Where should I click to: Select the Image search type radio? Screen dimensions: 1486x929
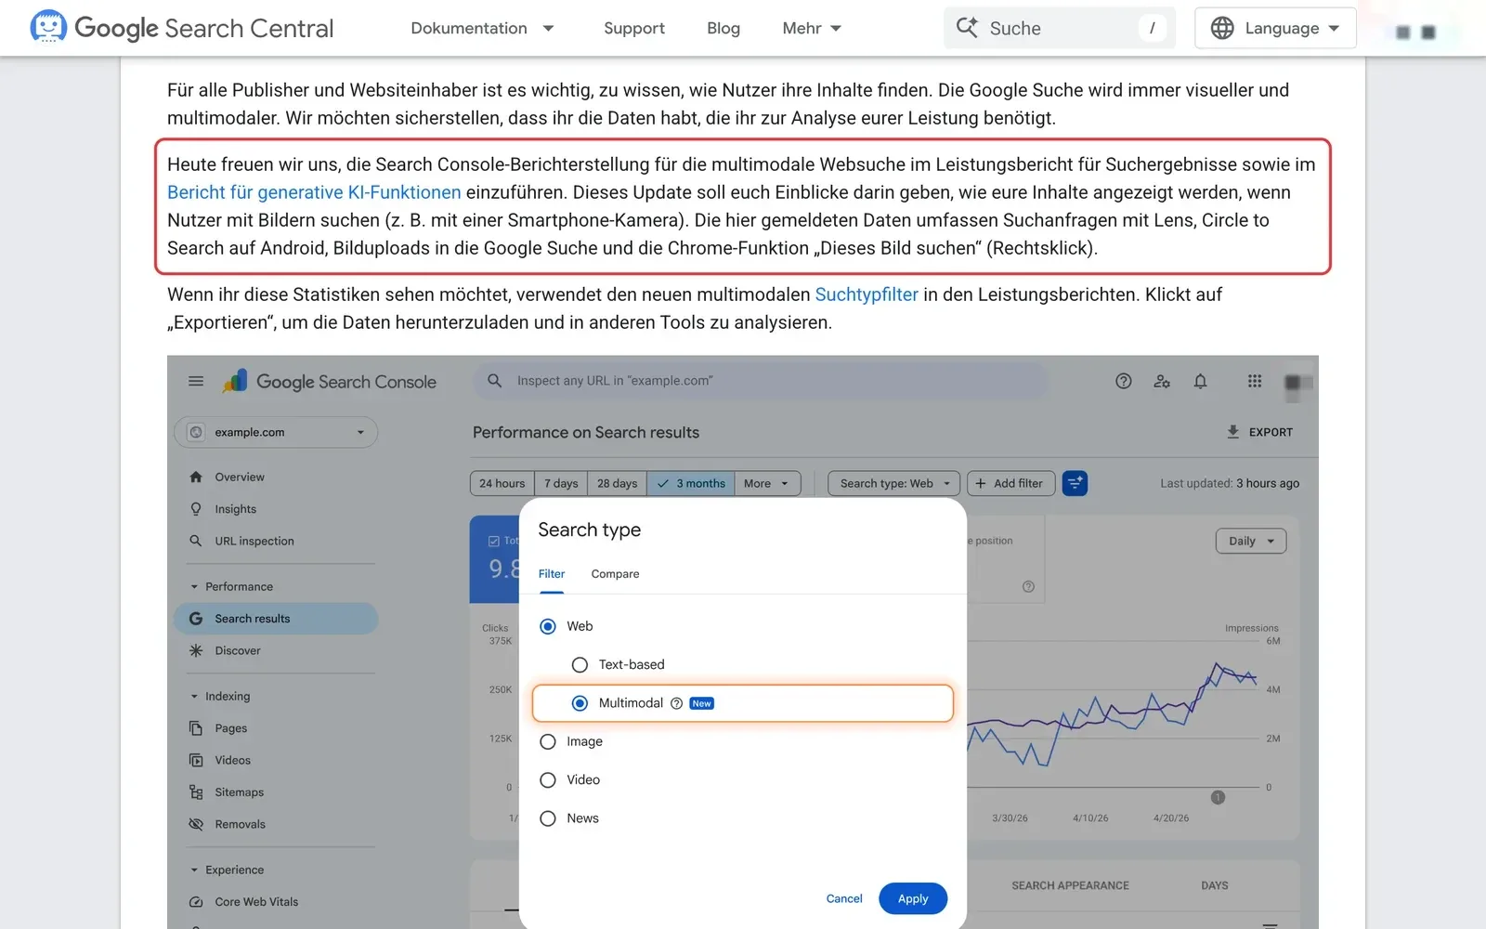coord(548,741)
